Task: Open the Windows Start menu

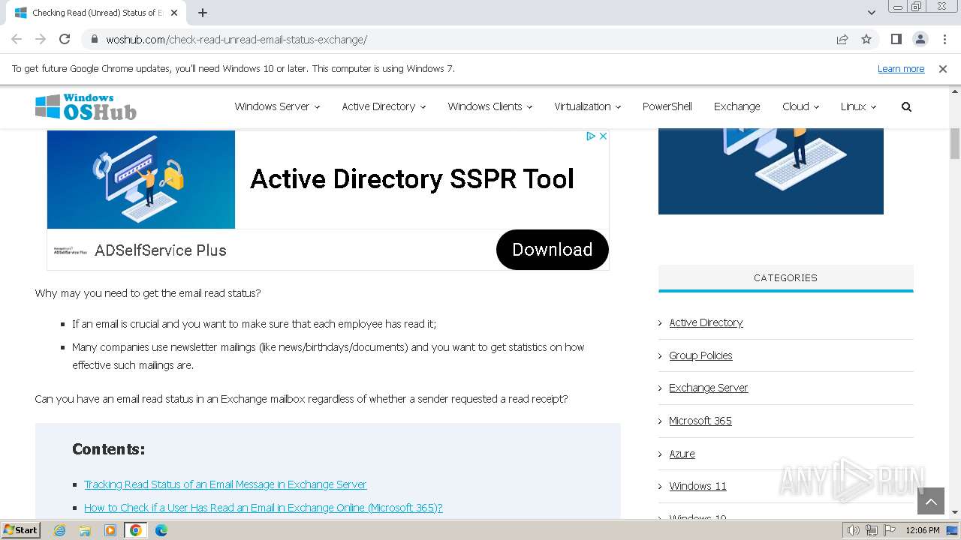Action: [x=21, y=530]
